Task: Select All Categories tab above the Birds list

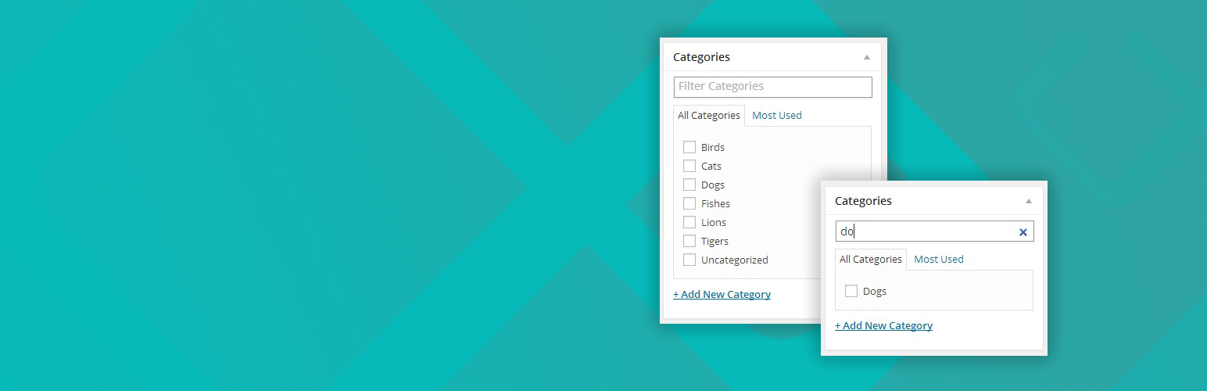Action: point(708,115)
